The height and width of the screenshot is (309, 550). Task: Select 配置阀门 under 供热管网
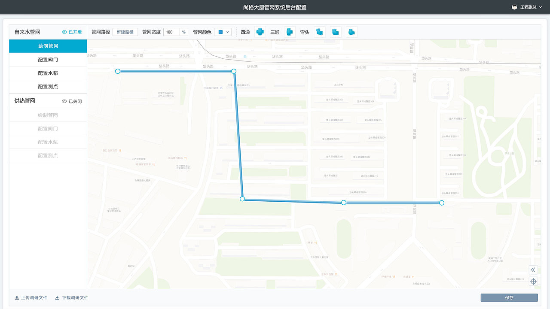48,129
